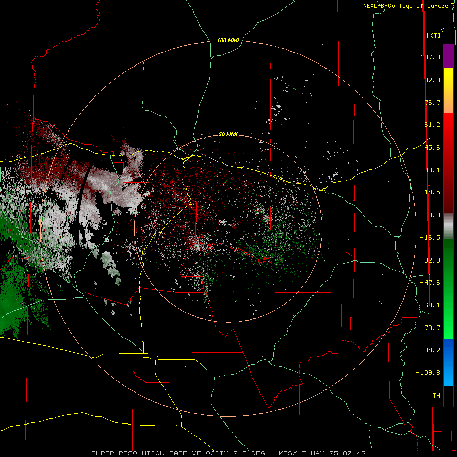Select the 61.2 velocity scale label
The height and width of the screenshot is (457, 457).
pyautogui.click(x=432, y=125)
